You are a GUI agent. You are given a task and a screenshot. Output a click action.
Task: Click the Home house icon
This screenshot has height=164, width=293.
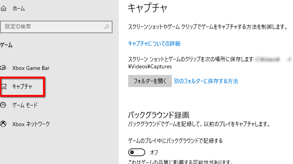tap(4, 9)
